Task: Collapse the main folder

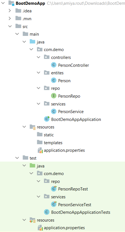Action: point(17,34)
